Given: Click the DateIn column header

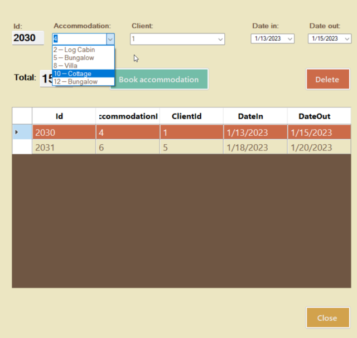Looking at the screenshot, I should (255, 116).
